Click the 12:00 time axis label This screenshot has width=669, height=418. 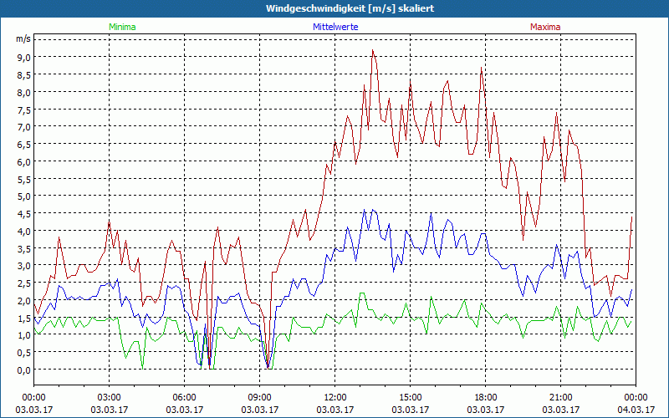click(335, 397)
